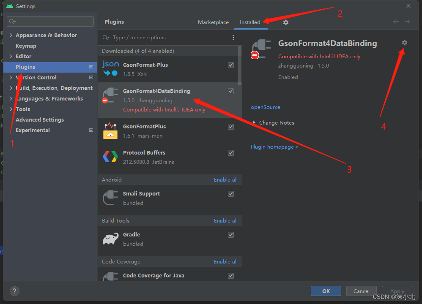Click the GsonFormat4DataBinding plug icon in list
Image resolution: width=422 pixels, height=304 pixels.
pyautogui.click(x=110, y=95)
